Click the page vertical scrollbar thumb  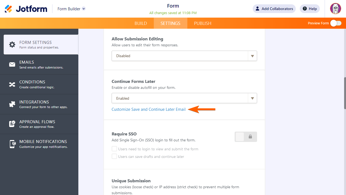pos(345,93)
